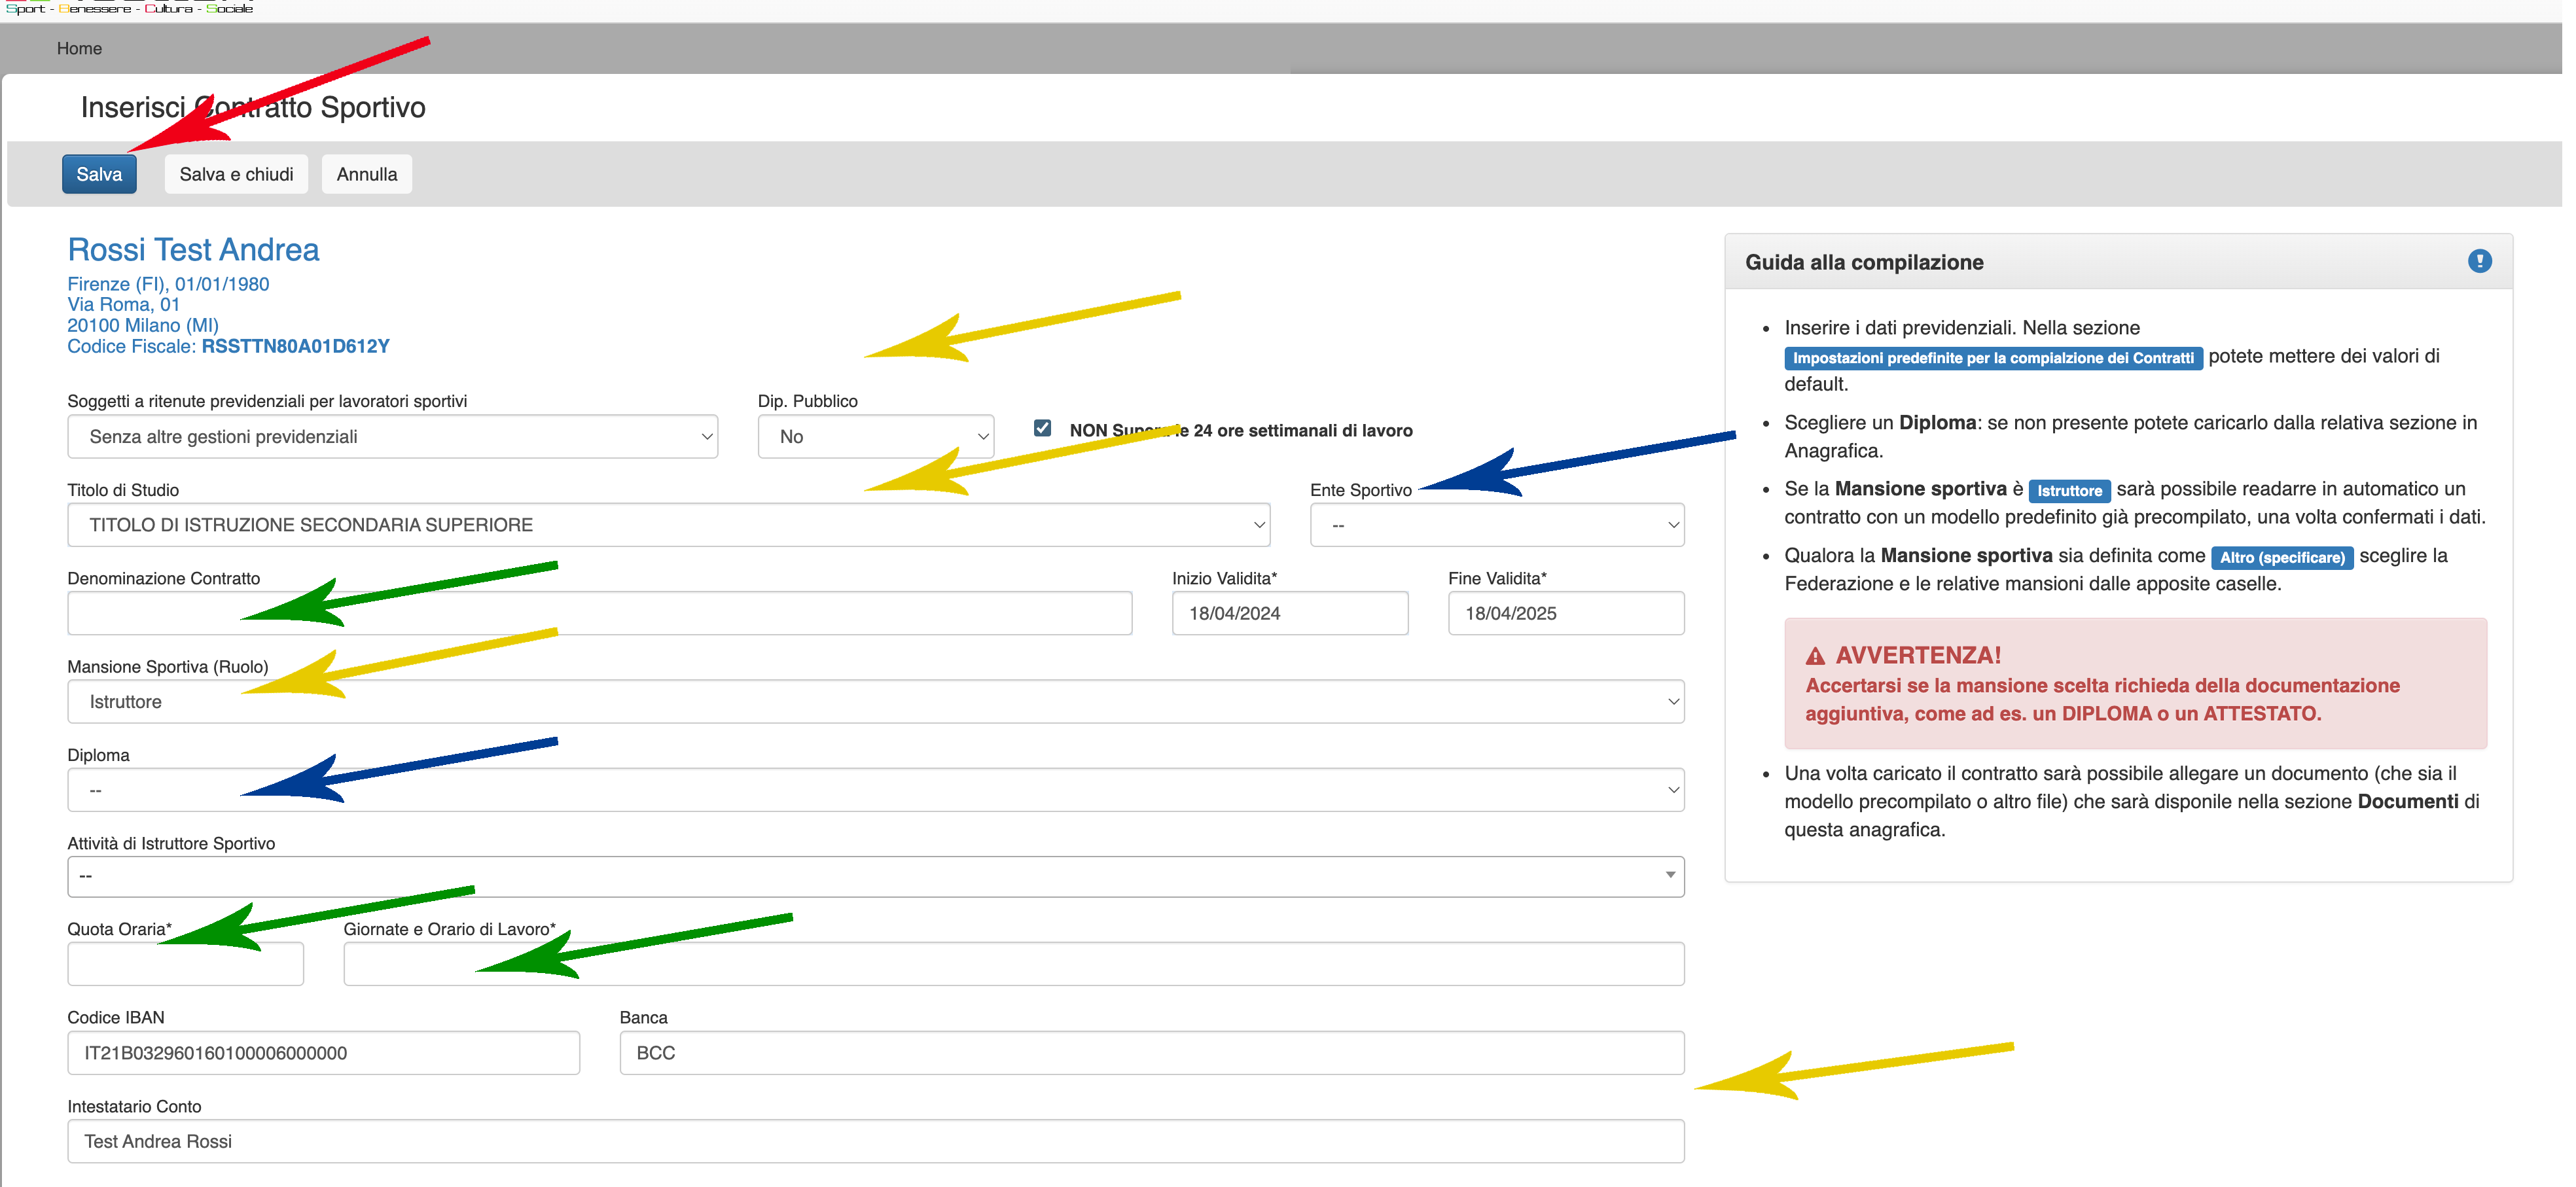
Task: Cancel with the Annulla button
Action: point(366,174)
